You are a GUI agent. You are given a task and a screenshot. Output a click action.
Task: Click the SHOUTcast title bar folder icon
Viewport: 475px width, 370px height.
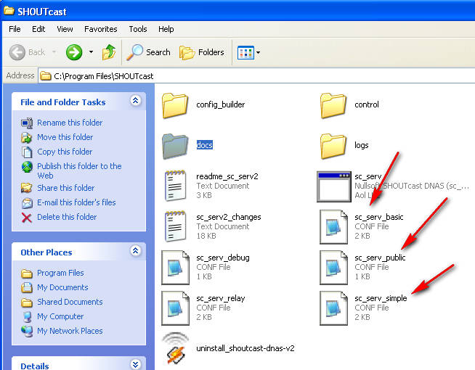pos(9,11)
